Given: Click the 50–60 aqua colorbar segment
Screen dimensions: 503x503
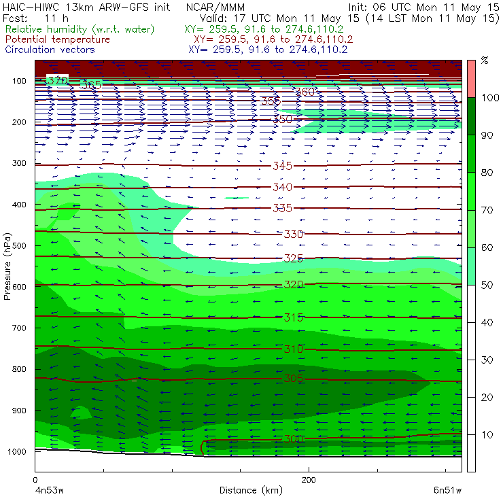Looking at the screenshot, I should 471,266.
